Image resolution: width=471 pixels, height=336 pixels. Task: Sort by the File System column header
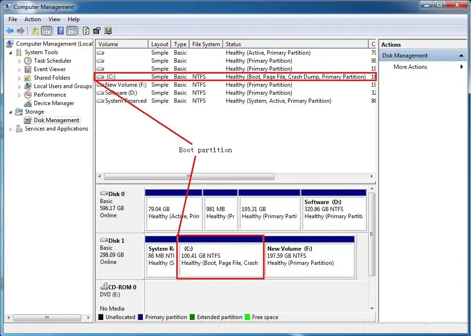point(206,44)
